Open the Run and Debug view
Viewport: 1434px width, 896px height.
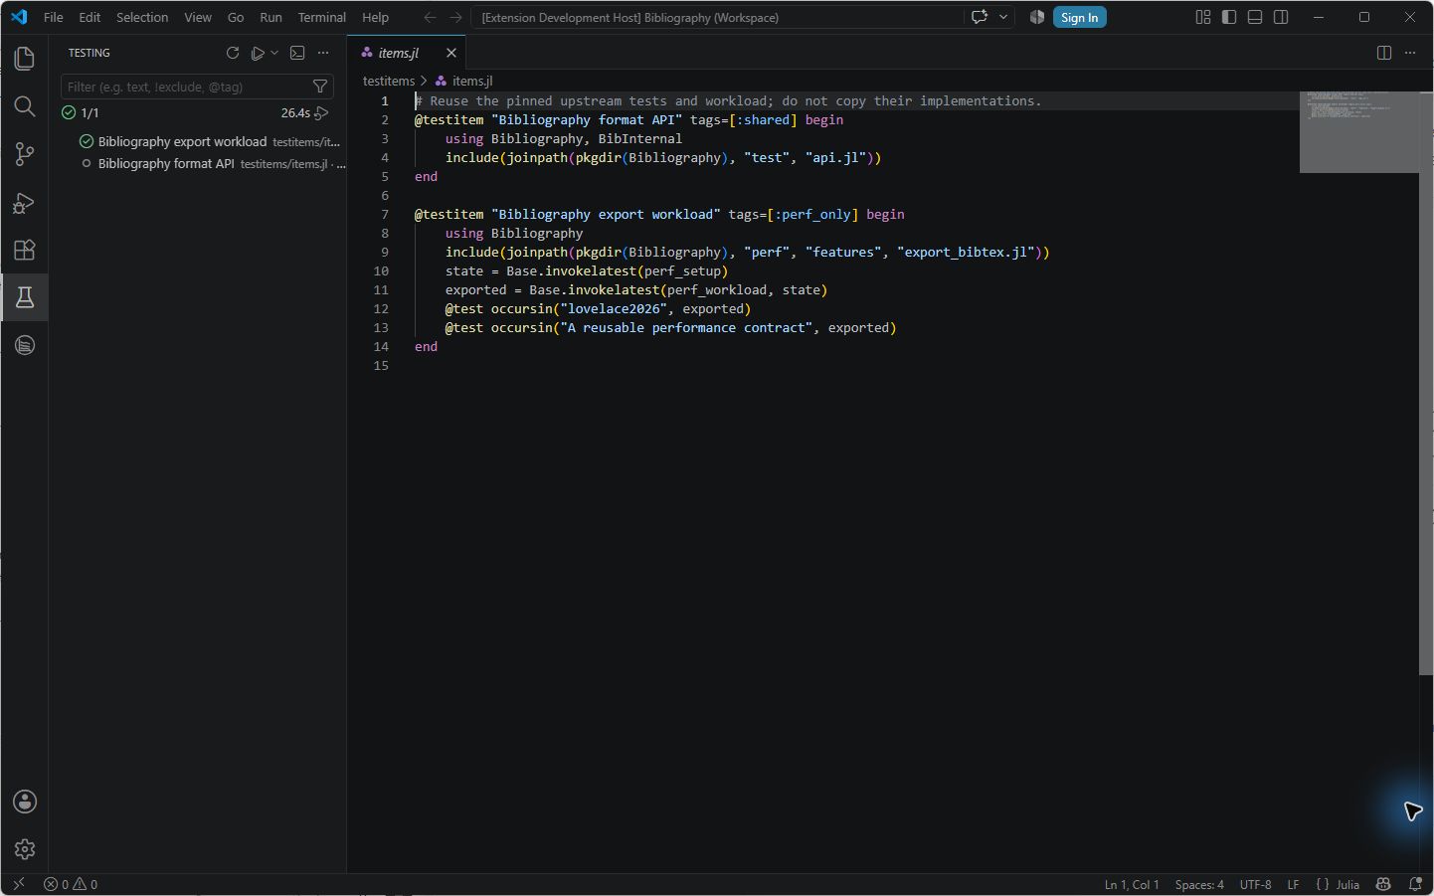[x=25, y=202]
